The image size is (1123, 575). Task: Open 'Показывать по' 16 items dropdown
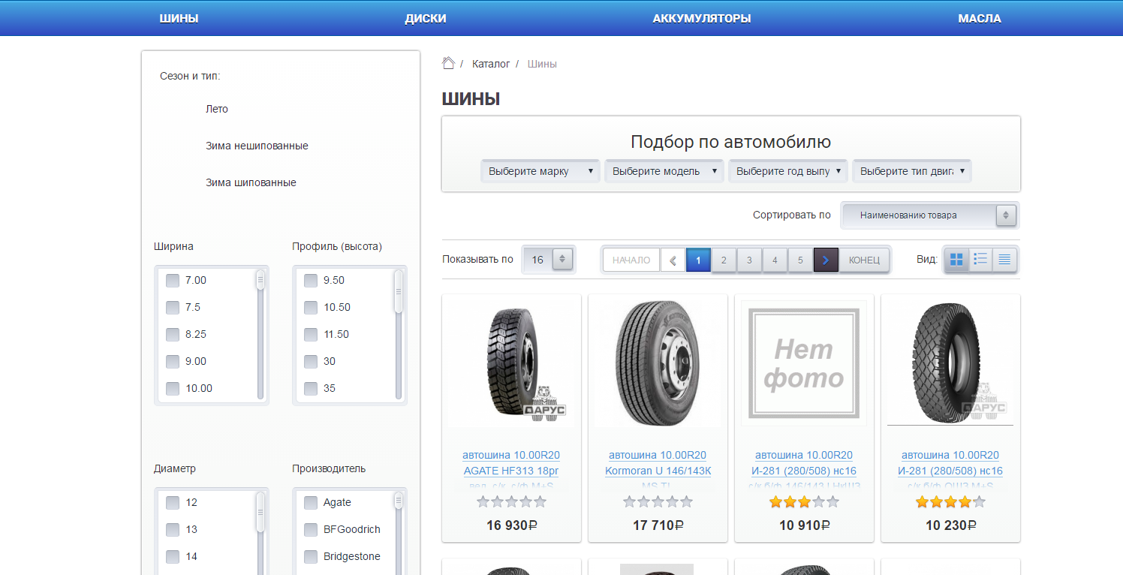pos(549,260)
